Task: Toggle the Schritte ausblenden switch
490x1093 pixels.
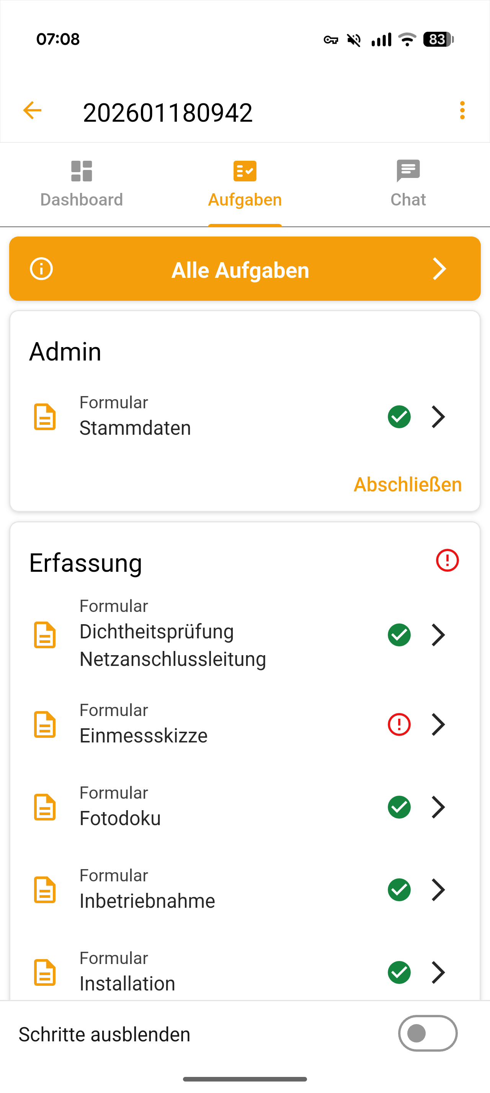Action: [x=427, y=1033]
